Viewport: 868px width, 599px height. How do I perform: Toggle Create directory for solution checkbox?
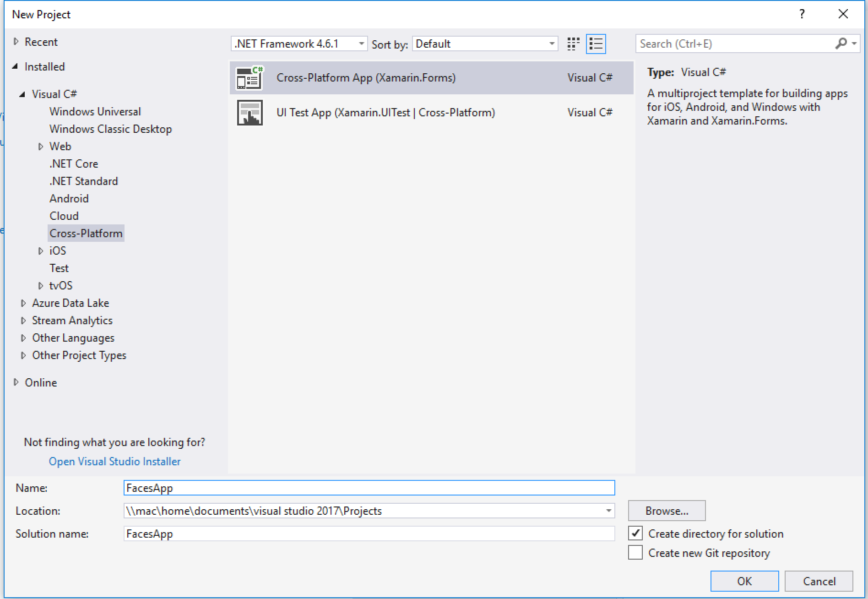click(635, 534)
